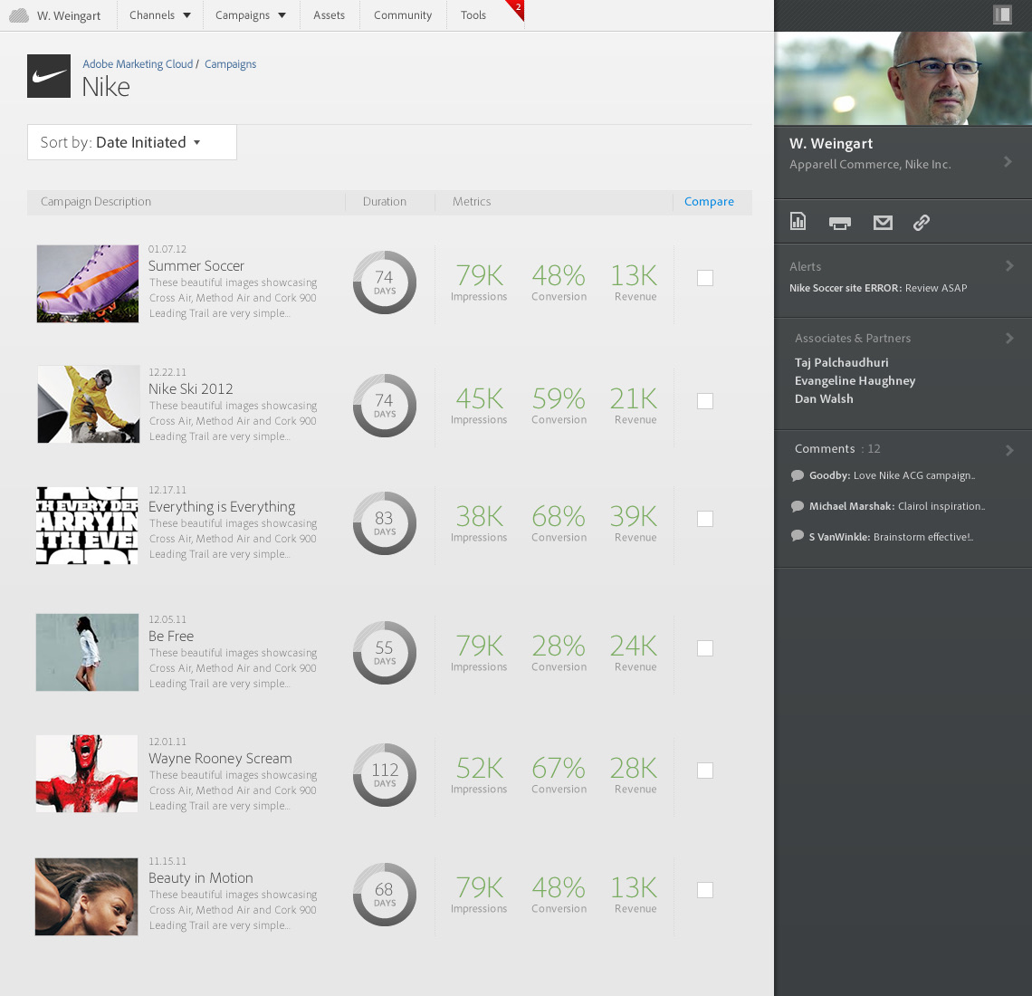The width and height of the screenshot is (1032, 996).
Task: Expand the Alerts section chevron
Action: click(x=1009, y=266)
